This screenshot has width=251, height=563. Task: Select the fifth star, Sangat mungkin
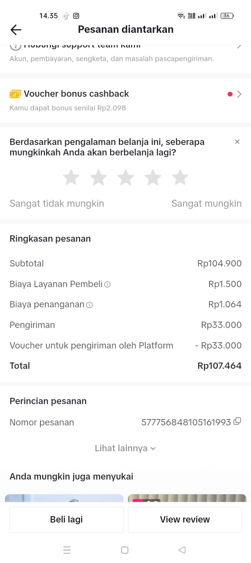pyautogui.click(x=180, y=177)
